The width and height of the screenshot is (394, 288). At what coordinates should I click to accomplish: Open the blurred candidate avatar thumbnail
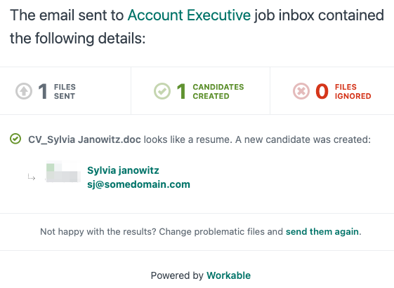(x=63, y=172)
